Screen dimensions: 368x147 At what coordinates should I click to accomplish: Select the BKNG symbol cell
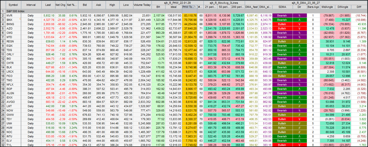point(13,24)
